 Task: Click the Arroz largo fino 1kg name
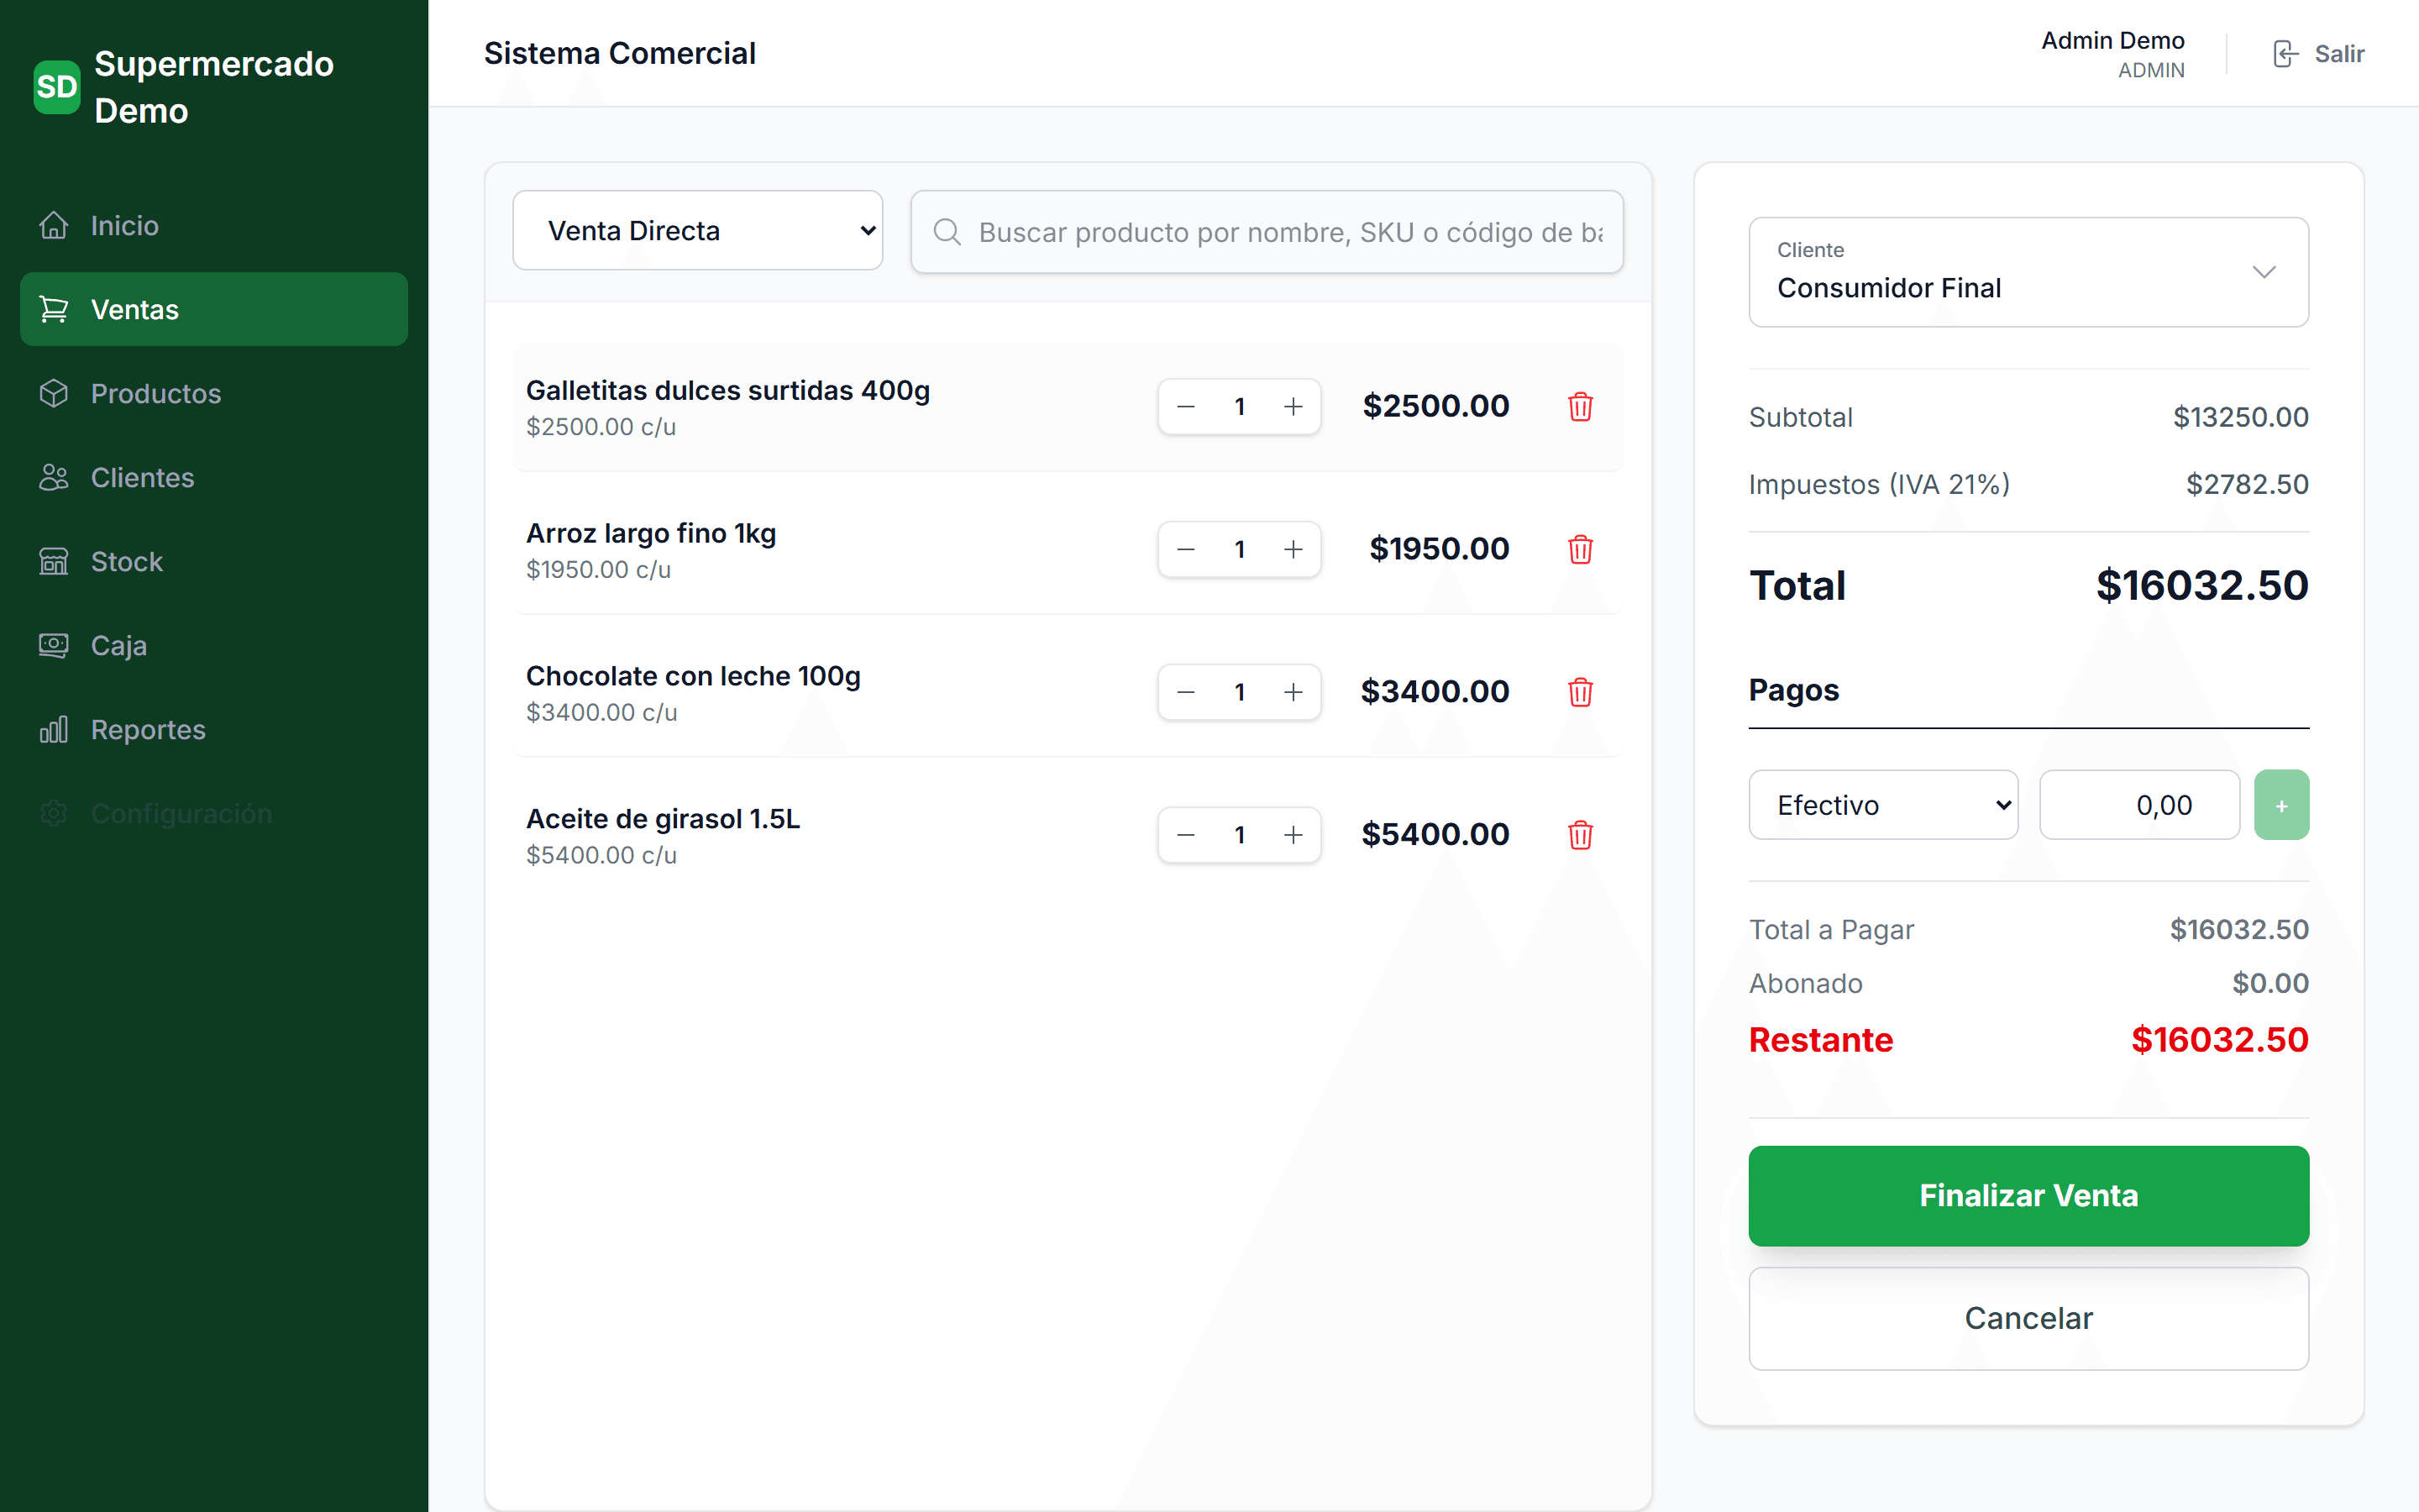[651, 534]
